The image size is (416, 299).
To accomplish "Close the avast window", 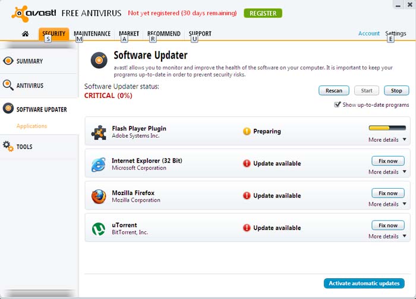I will [409, 5].
